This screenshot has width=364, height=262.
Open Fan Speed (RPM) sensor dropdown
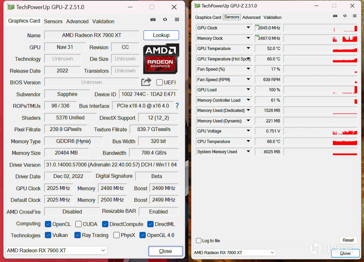[x=248, y=79]
